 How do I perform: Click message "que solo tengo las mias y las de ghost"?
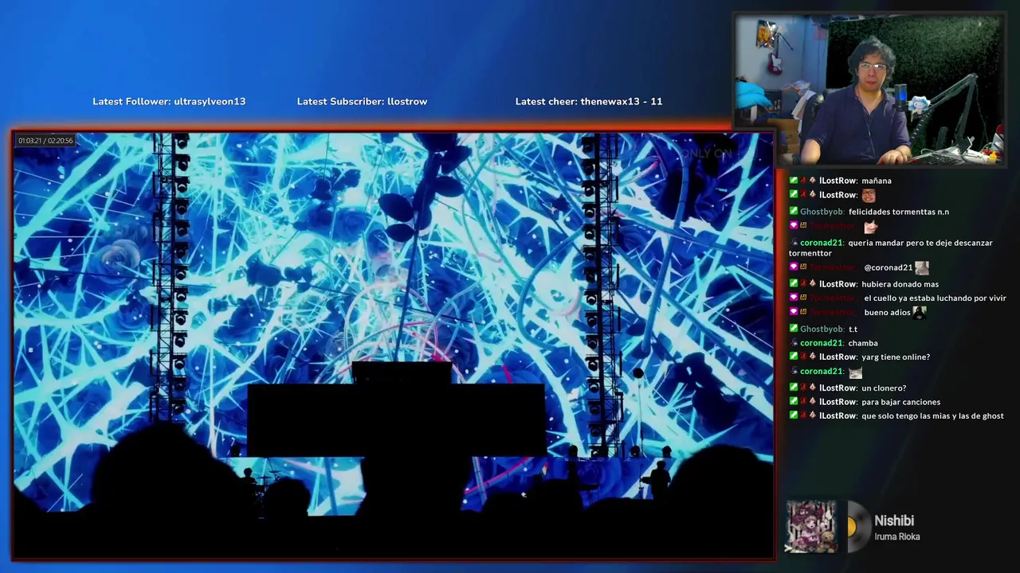[932, 416]
